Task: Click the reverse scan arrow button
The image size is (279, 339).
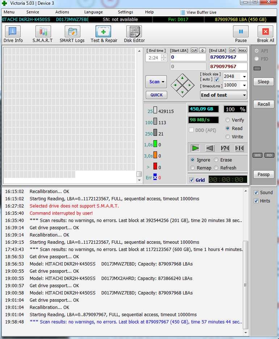Action: (210, 148)
